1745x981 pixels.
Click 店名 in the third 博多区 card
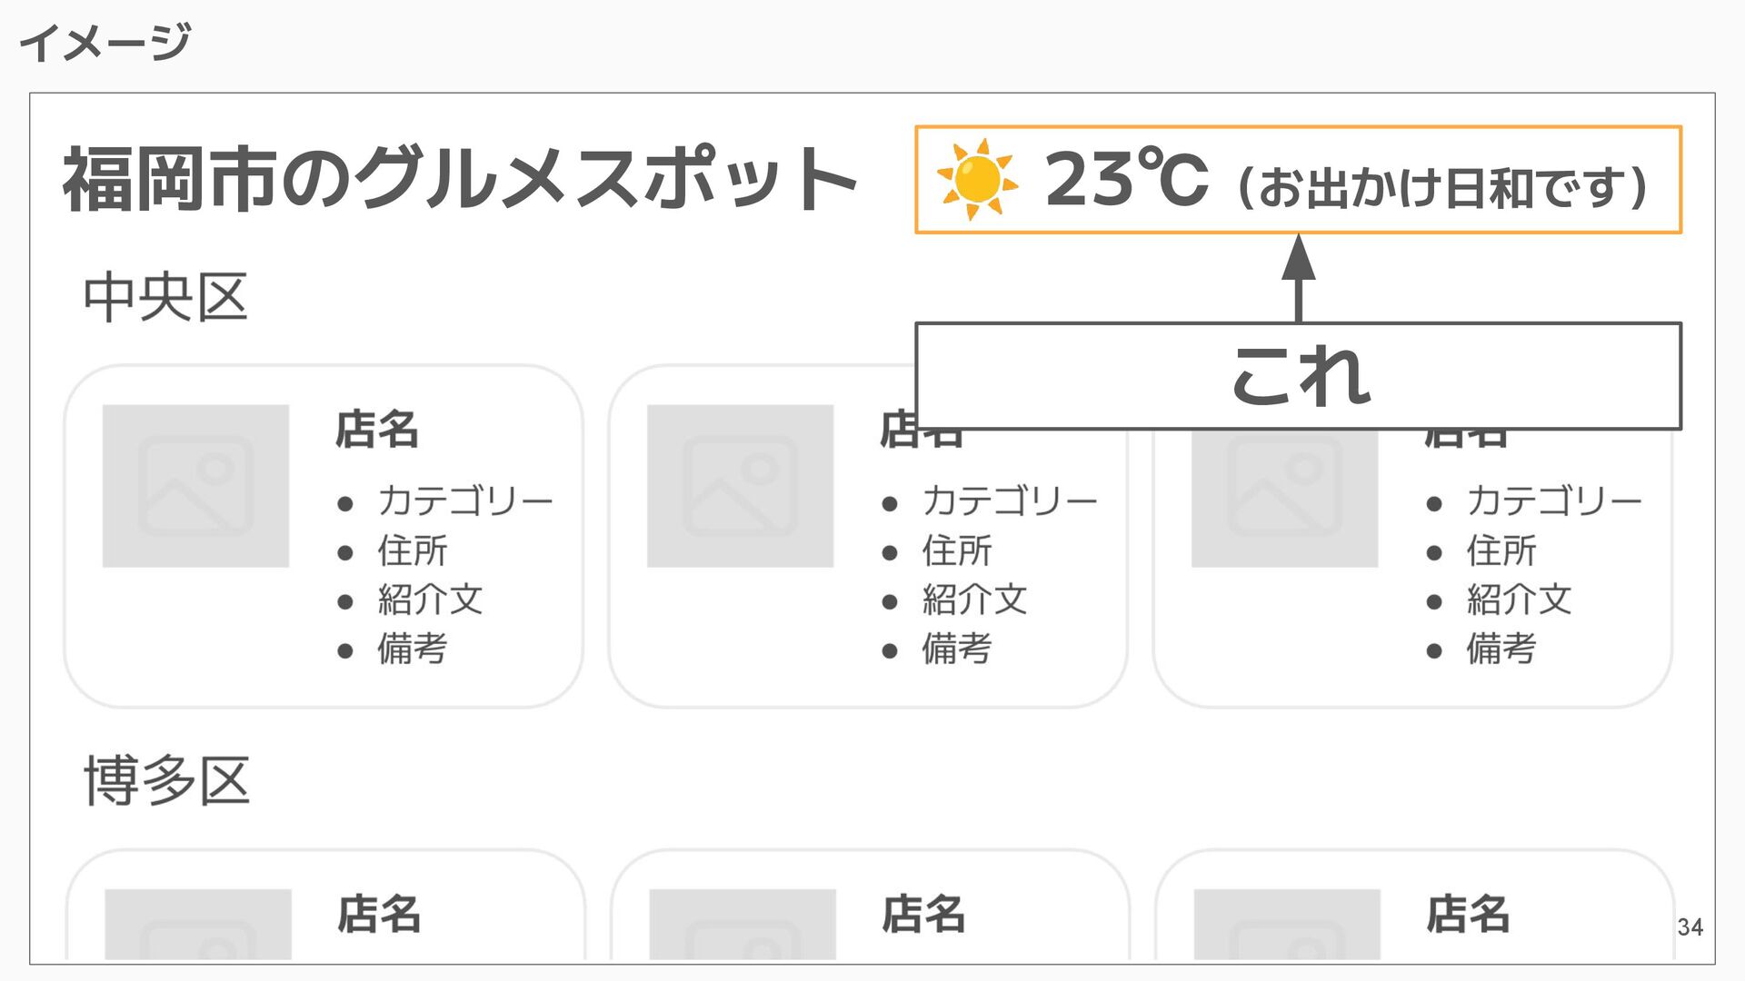(x=1467, y=914)
